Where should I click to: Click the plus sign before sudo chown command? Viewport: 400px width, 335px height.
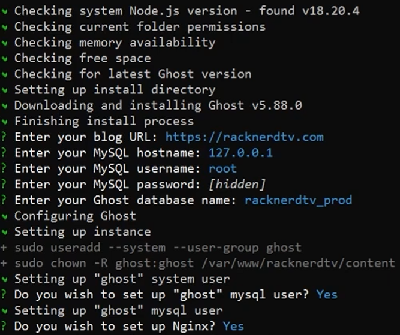click(4, 264)
